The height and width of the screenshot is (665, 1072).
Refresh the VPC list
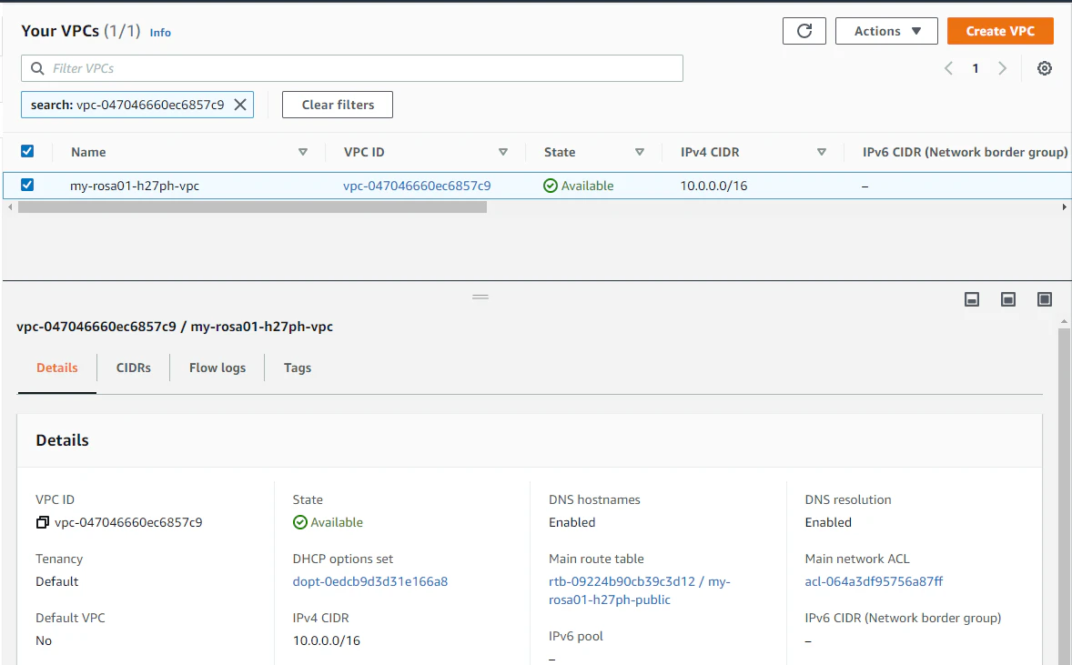(x=804, y=31)
